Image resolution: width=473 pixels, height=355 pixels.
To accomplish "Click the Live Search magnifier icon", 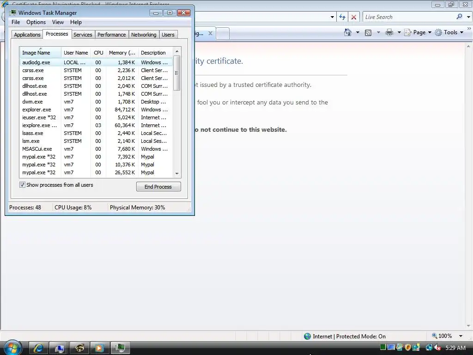I will (459, 17).
